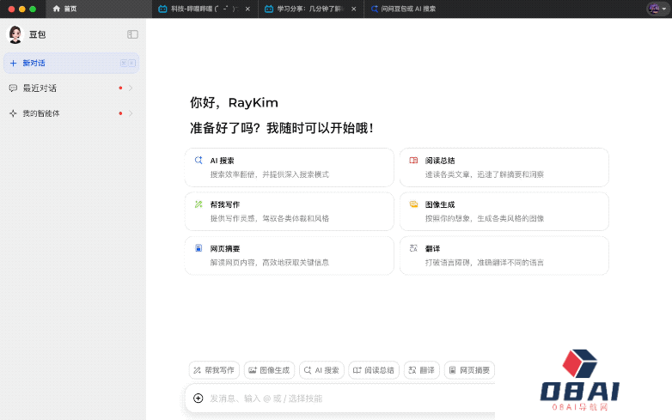The height and width of the screenshot is (420, 672).
Task: Click the 网页摘要 card icon
Action: pos(198,248)
